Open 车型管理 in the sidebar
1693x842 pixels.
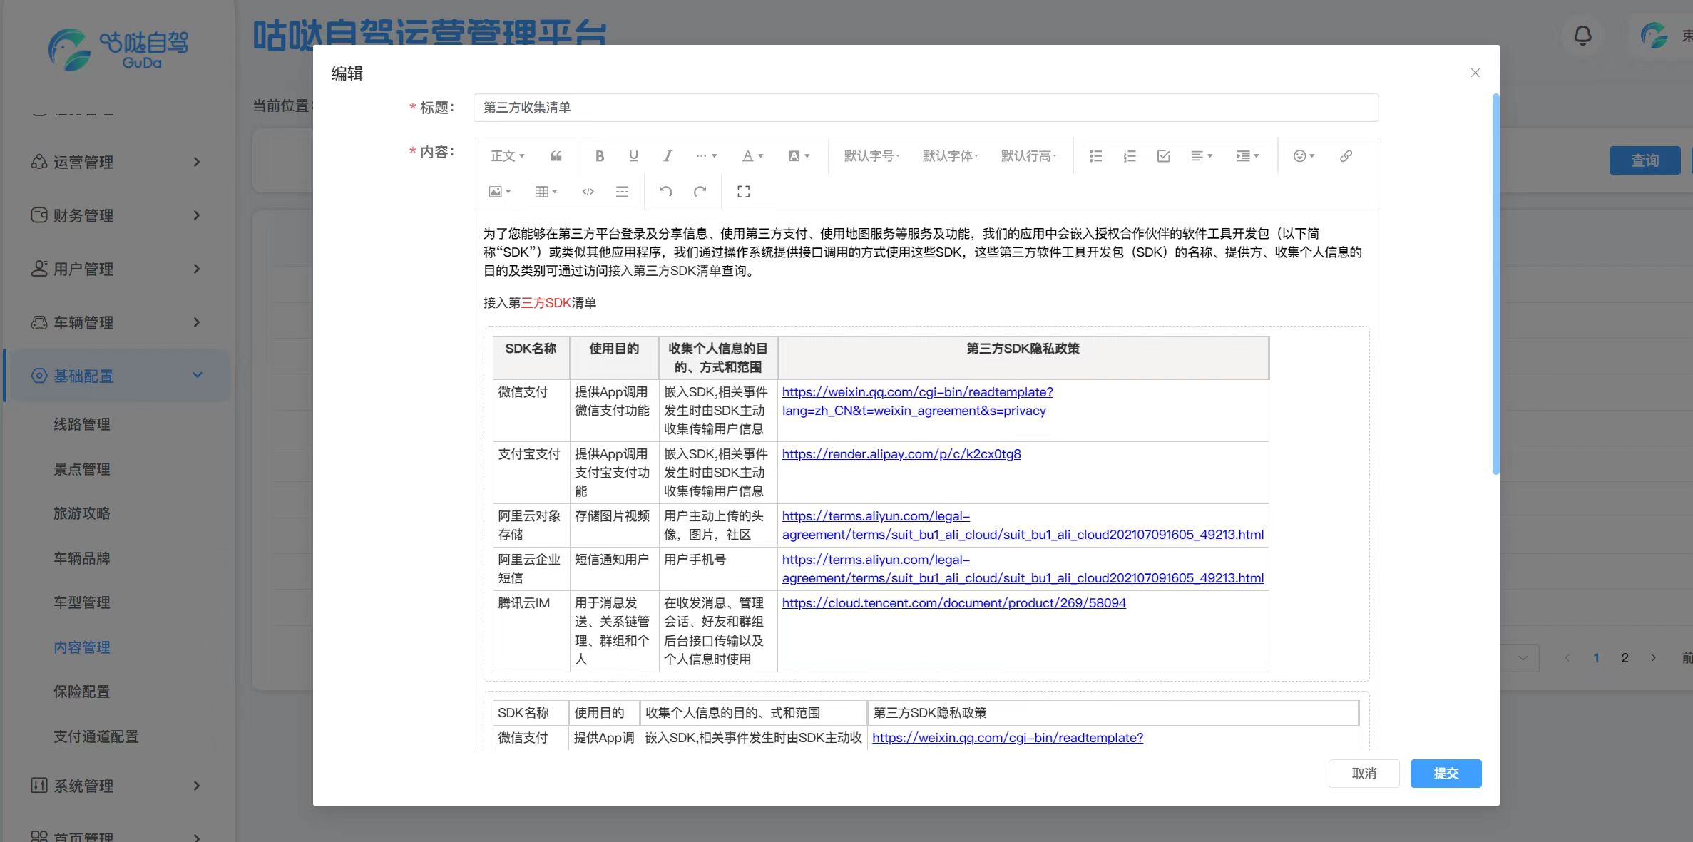point(82,602)
